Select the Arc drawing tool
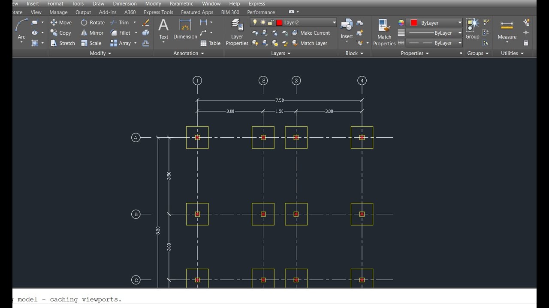Image resolution: width=549 pixels, height=308 pixels. pos(21,29)
